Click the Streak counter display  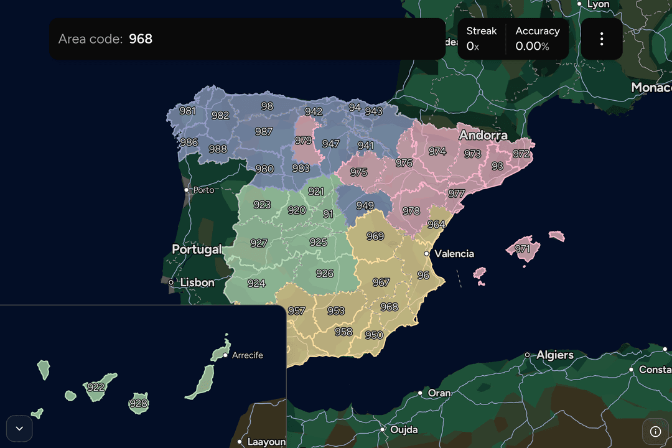482,39
